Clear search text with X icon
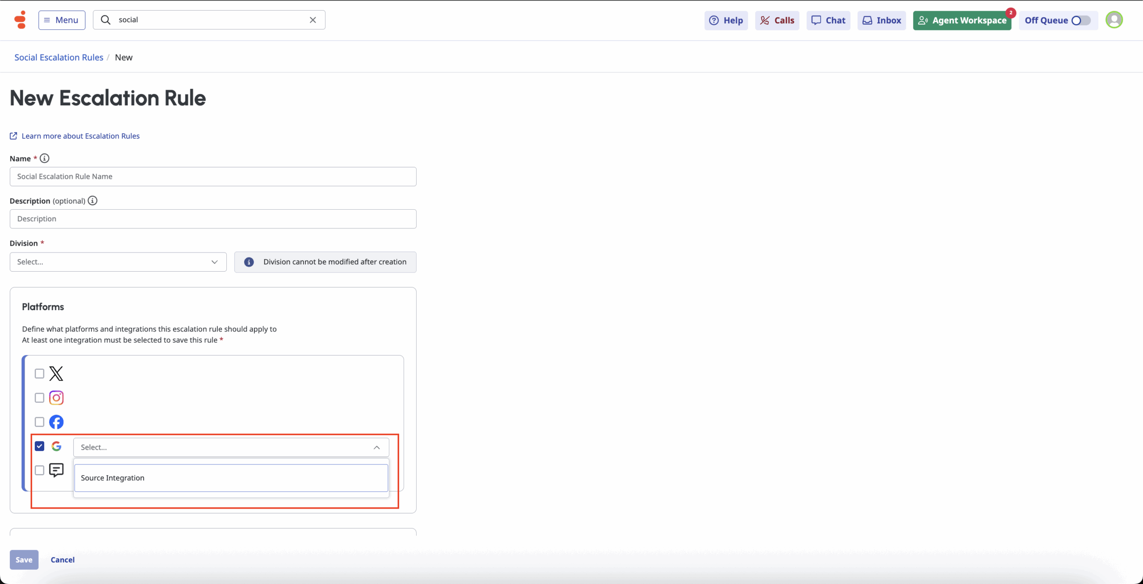1143x584 pixels. 313,20
